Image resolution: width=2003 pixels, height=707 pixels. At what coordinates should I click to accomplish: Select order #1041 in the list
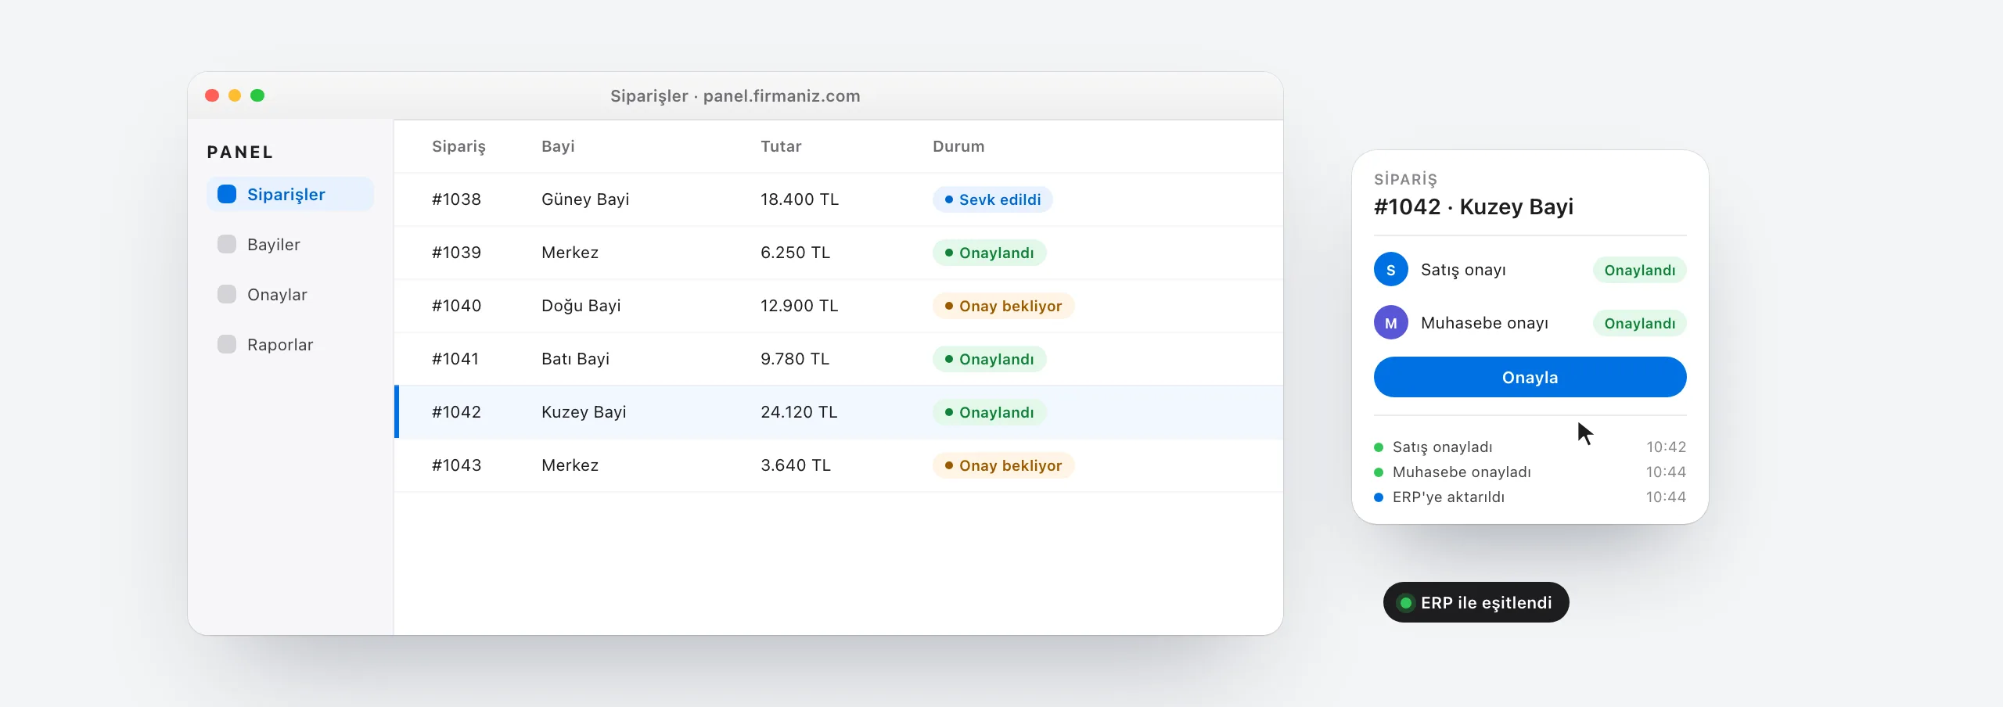[839, 359]
